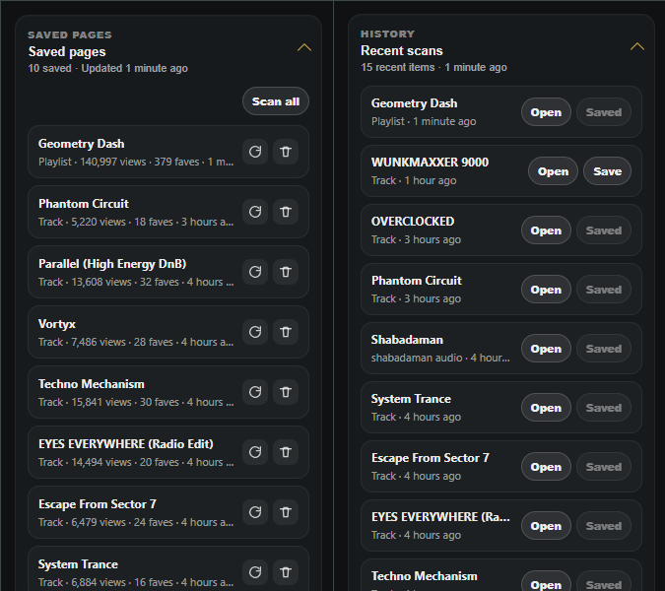Click Saved button on Geometry Dash history row
Image resolution: width=665 pixels, height=591 pixels.
[x=604, y=112]
